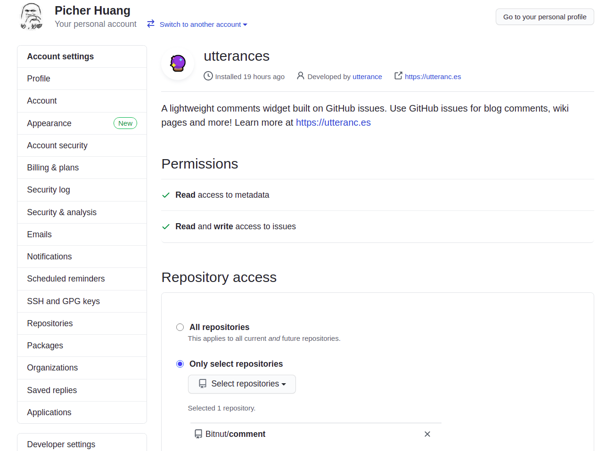
Task: Open Billing & plans page
Action: click(x=82, y=168)
